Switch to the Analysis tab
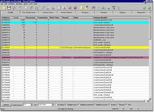 [85, 12]
